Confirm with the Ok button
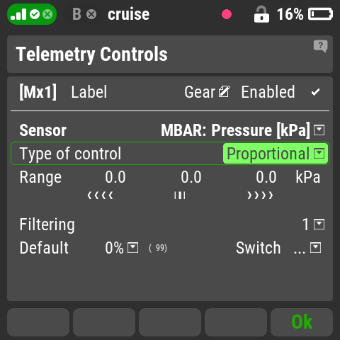Viewport: 340px width, 340px height. [x=302, y=322]
